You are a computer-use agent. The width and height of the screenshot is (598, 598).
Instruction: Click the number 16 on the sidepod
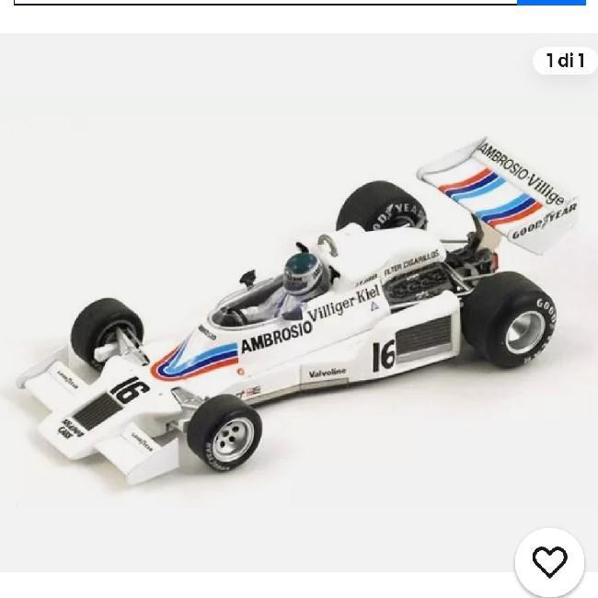[x=384, y=356]
